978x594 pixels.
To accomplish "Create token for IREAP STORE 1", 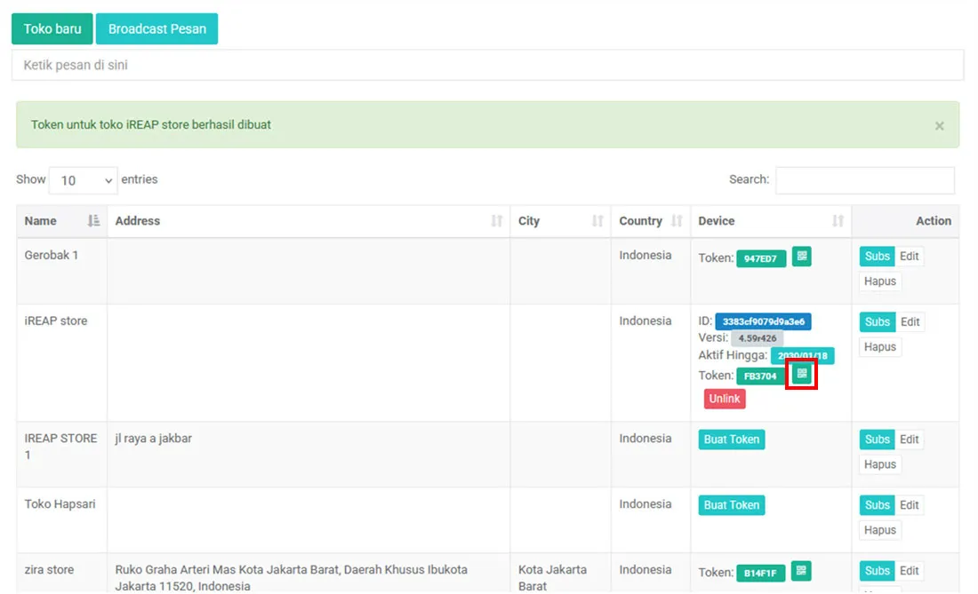I will click(732, 439).
